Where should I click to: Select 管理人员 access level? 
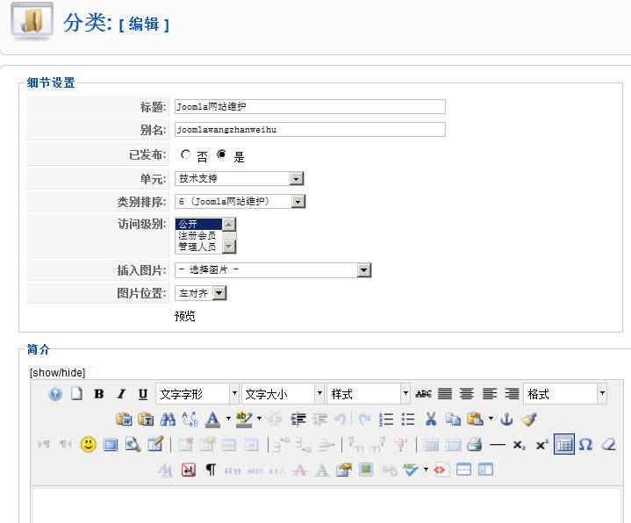click(x=198, y=247)
